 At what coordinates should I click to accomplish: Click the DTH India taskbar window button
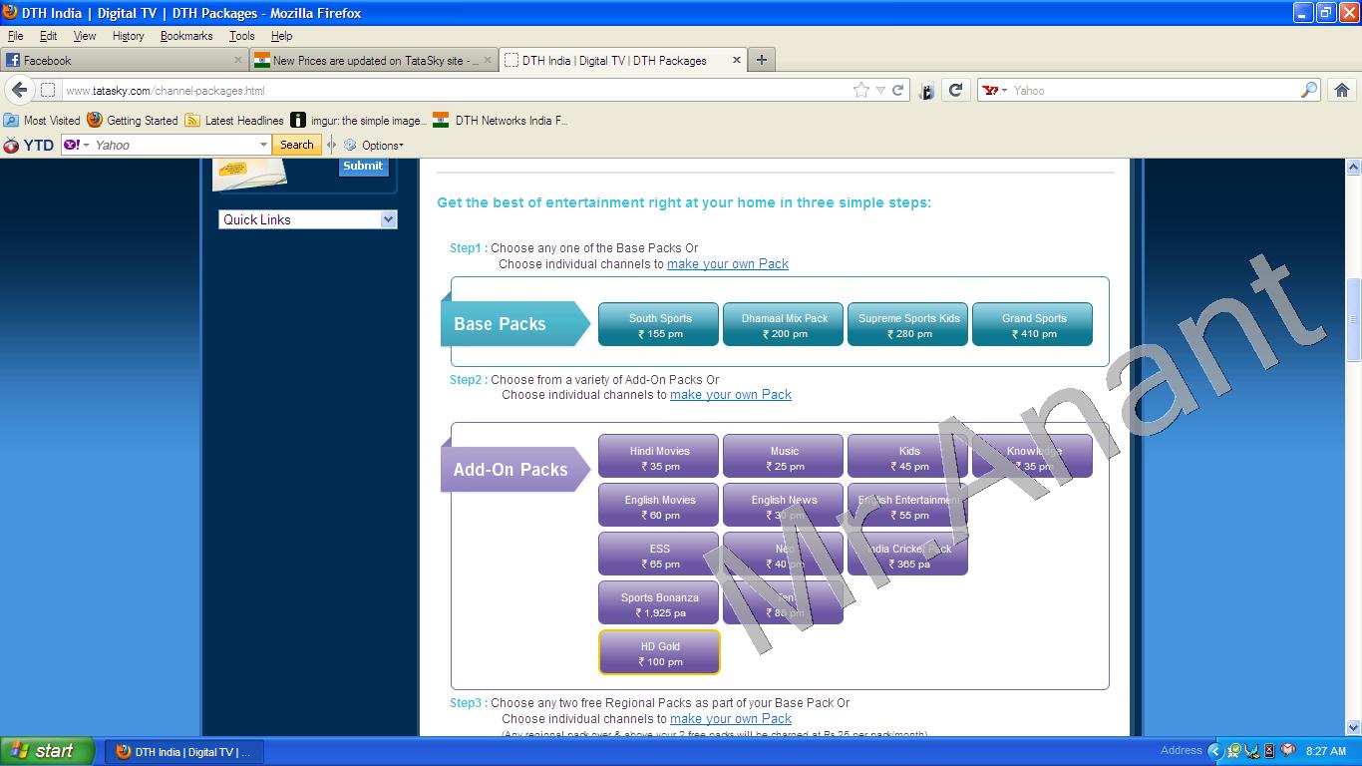[x=184, y=751]
